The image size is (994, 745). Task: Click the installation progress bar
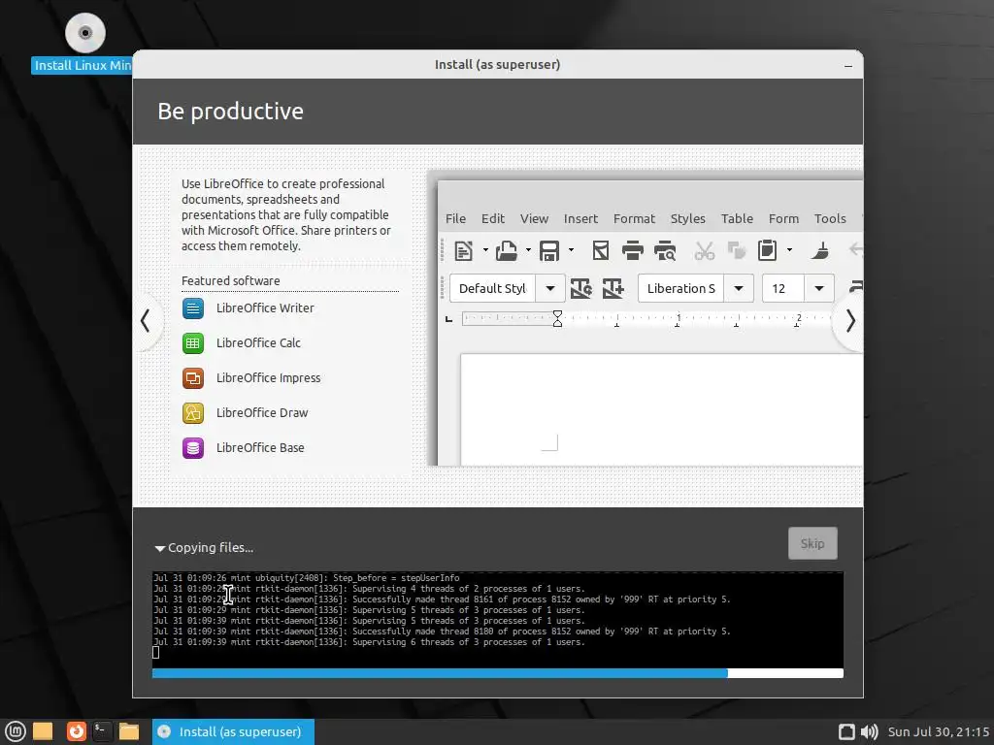point(498,673)
